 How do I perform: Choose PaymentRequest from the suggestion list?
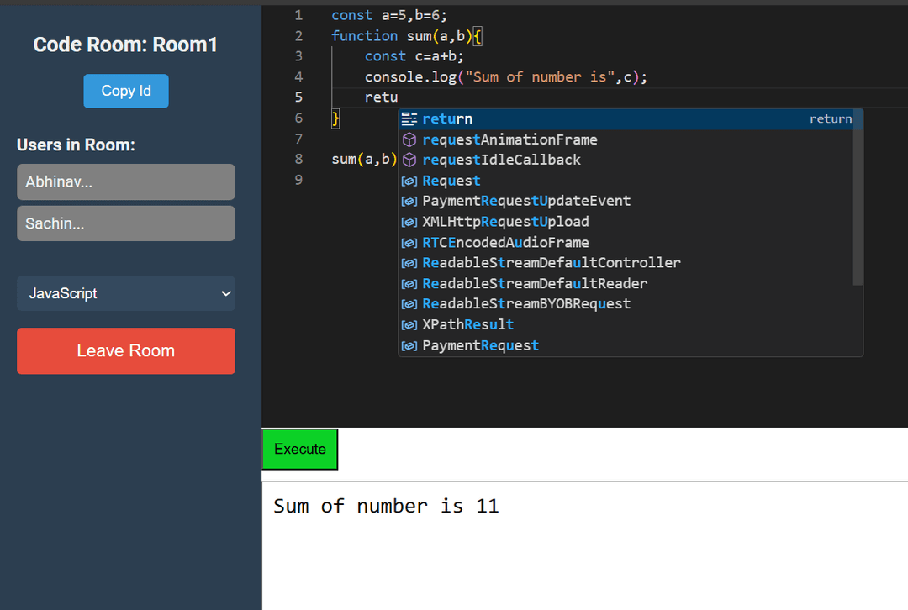(479, 344)
